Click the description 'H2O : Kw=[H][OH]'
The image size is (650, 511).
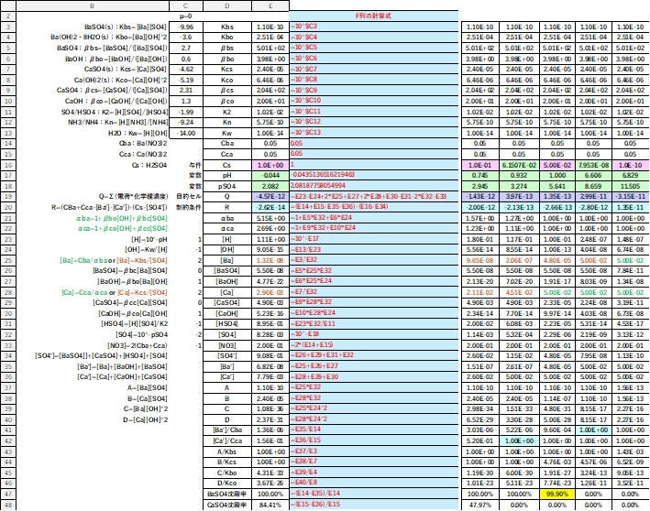pos(138,133)
